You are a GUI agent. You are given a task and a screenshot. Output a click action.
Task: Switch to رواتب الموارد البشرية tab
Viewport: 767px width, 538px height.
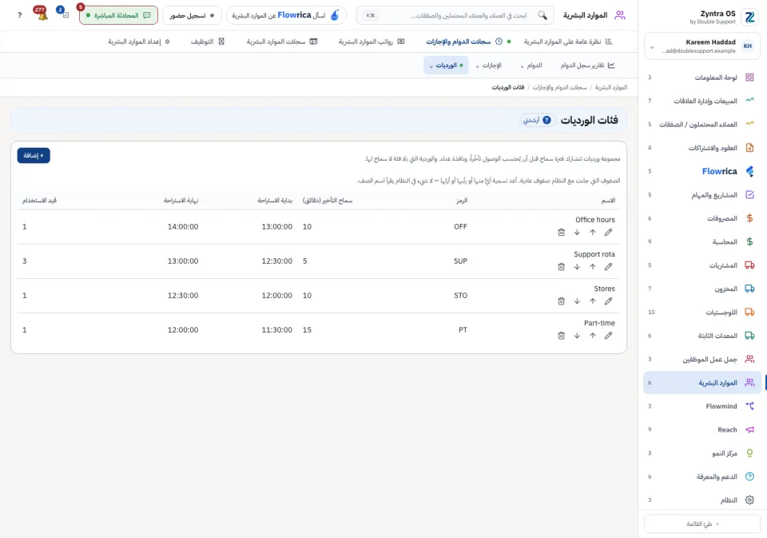(372, 42)
